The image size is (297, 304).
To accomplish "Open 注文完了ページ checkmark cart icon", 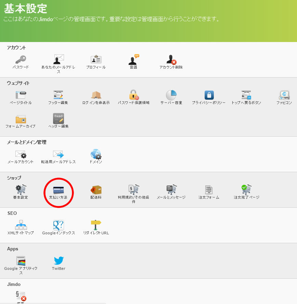I will pyautogui.click(x=246, y=190).
